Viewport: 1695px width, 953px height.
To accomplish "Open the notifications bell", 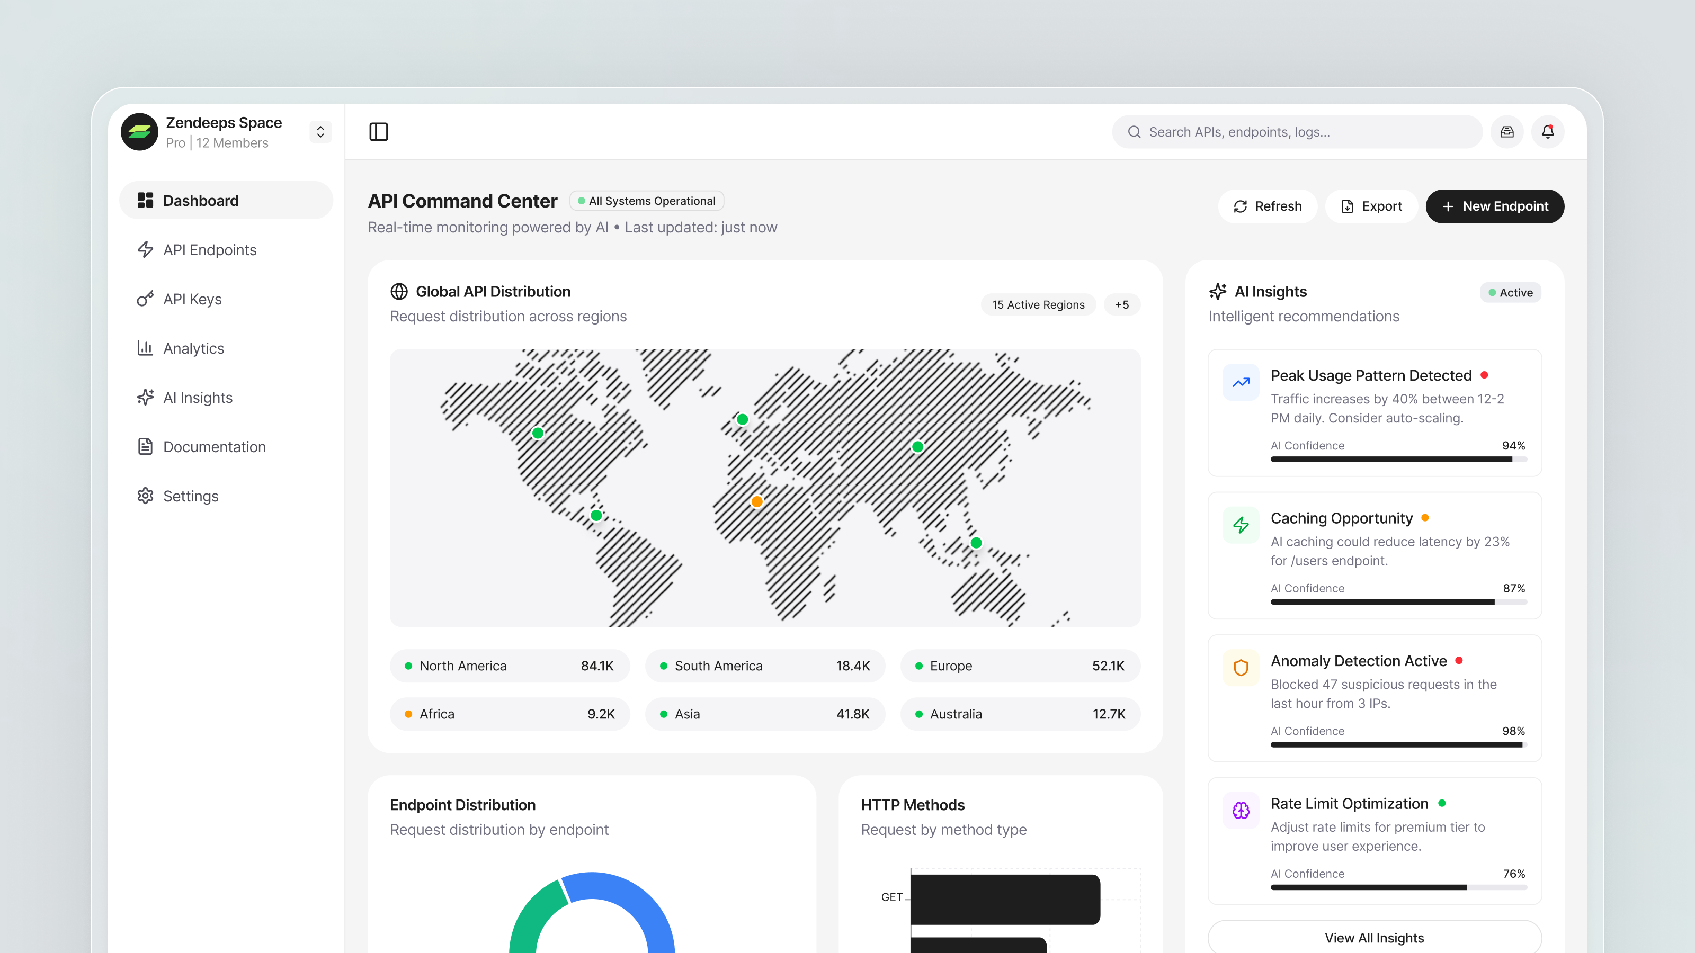I will click(1548, 132).
